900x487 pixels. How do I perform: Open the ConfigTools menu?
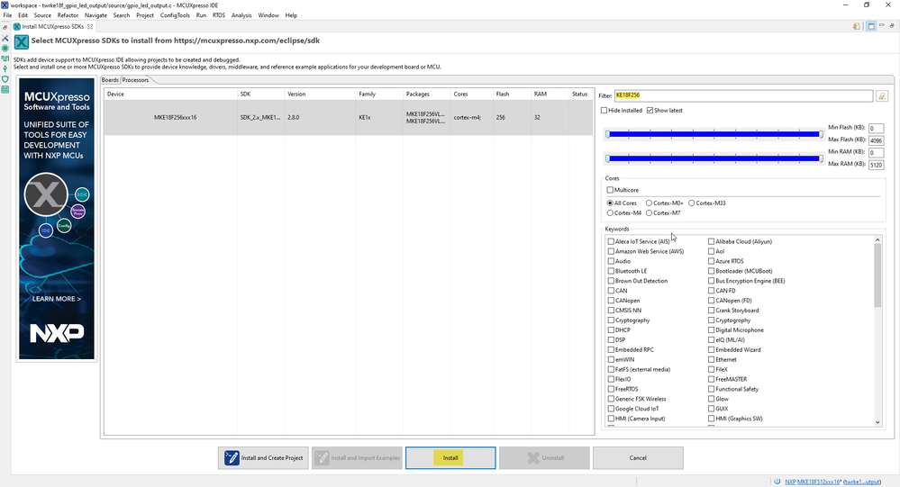click(x=175, y=15)
